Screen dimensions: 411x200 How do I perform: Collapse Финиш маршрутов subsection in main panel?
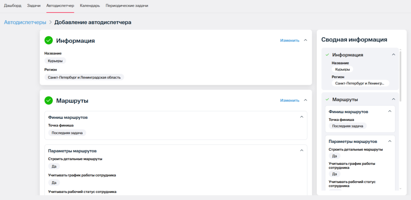302,117
